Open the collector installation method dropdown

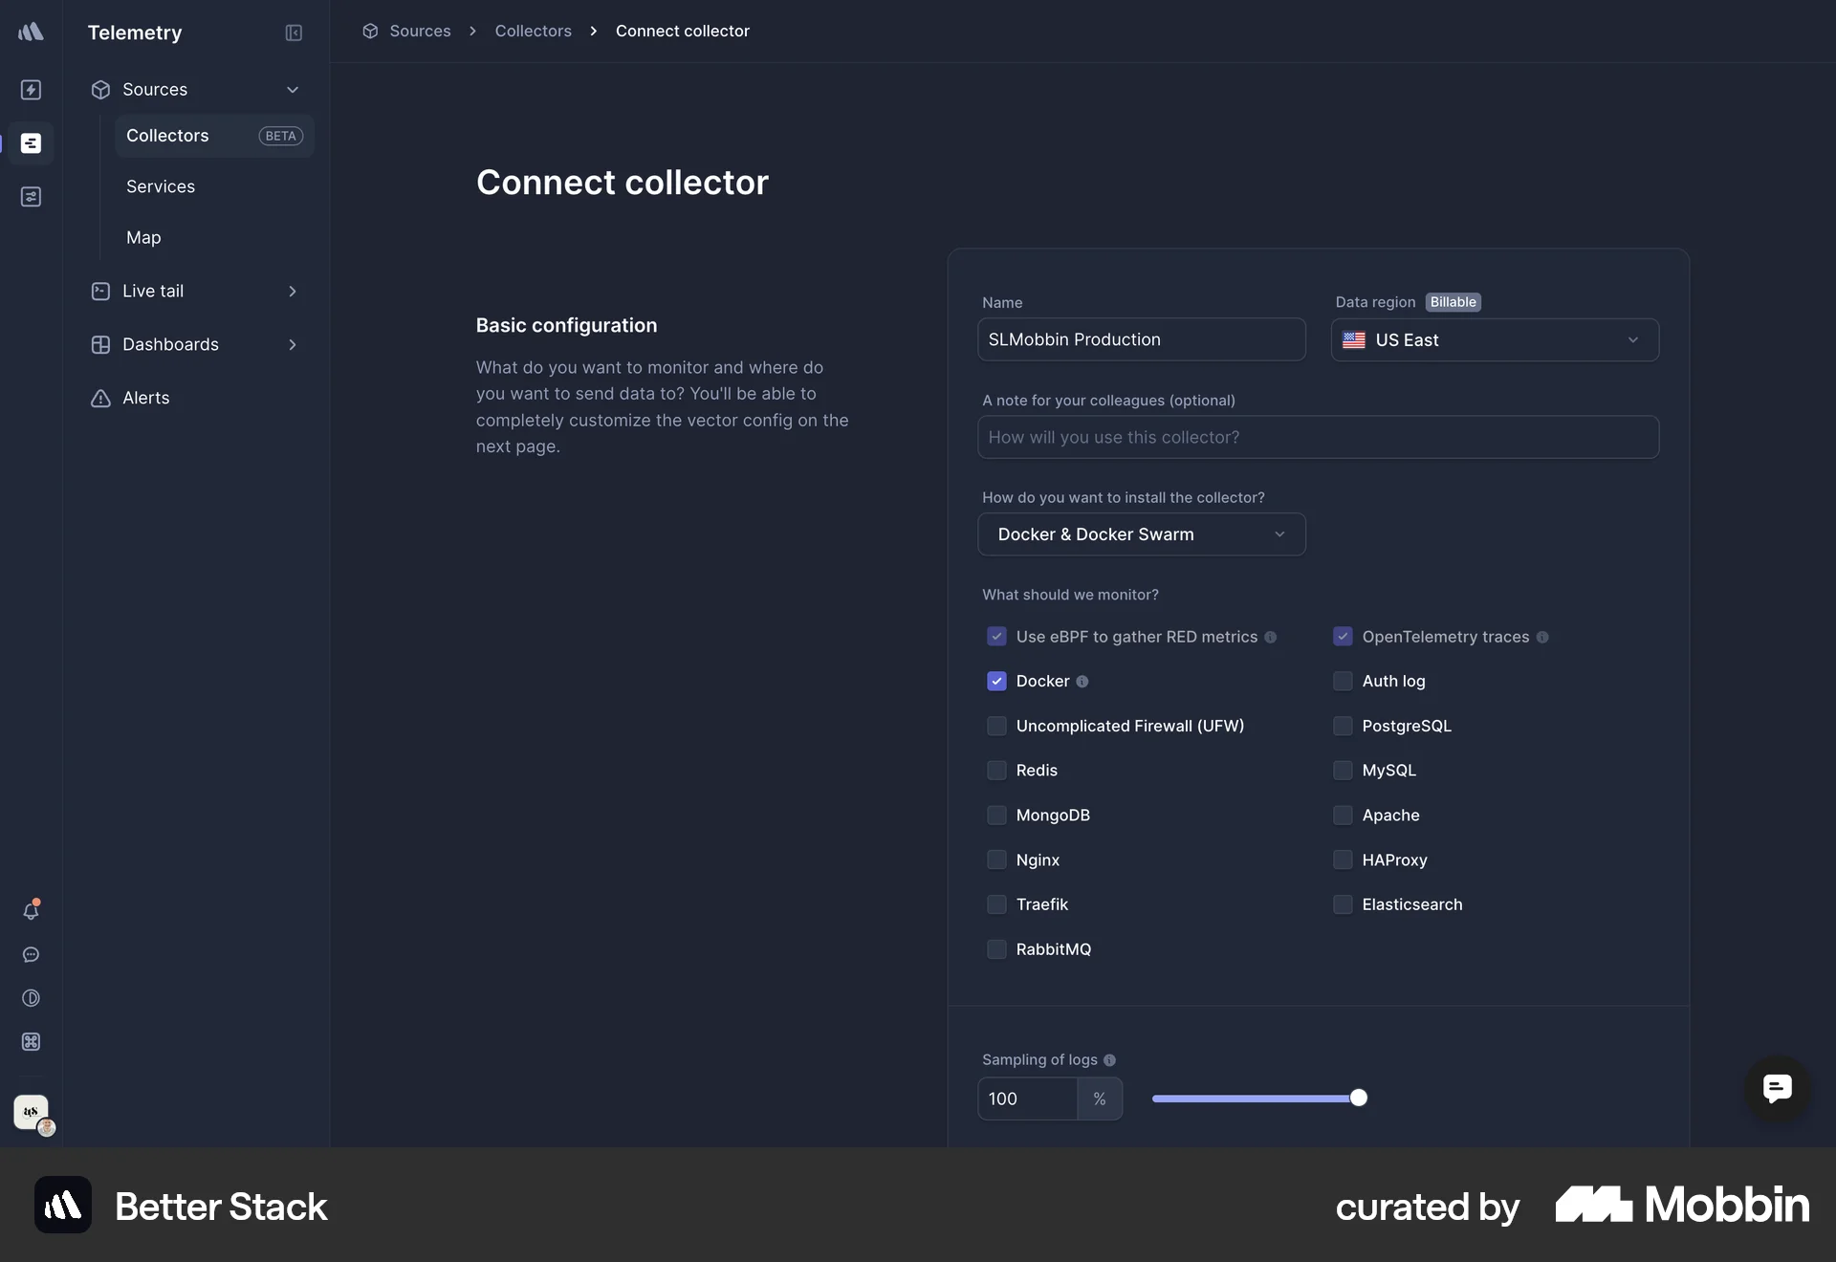coord(1141,534)
